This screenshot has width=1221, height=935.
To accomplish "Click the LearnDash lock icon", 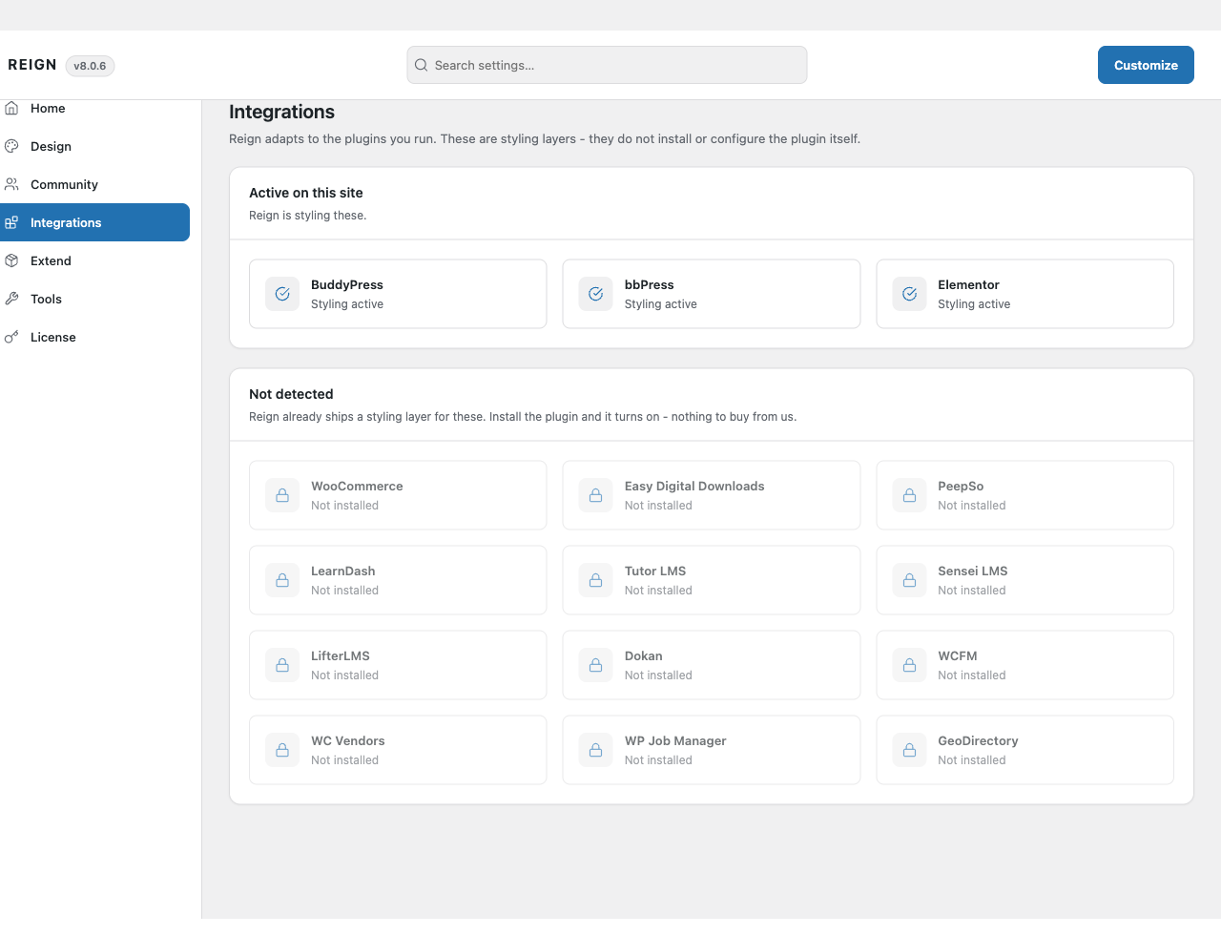I will click(x=282, y=580).
